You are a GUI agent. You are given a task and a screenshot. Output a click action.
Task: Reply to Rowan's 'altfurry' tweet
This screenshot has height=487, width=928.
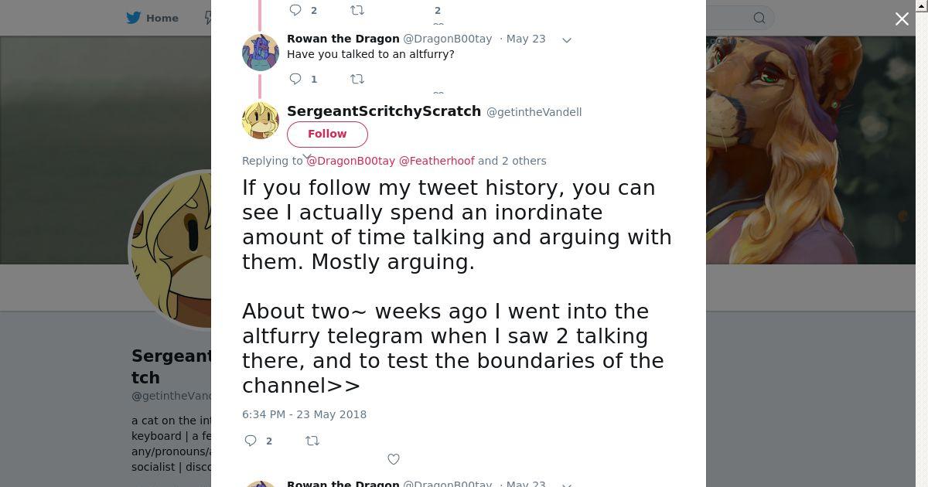[x=295, y=79]
